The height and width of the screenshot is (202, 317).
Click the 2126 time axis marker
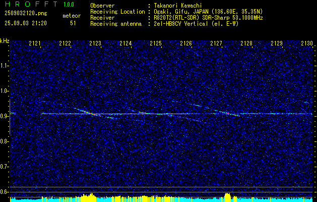tap(186, 43)
